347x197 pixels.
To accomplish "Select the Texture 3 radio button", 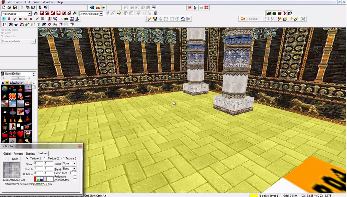I will pyautogui.click(x=63, y=158).
